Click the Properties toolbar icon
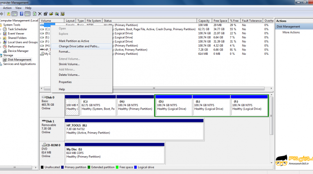Viewport: 313px width, 174px height. [x=46, y=14]
